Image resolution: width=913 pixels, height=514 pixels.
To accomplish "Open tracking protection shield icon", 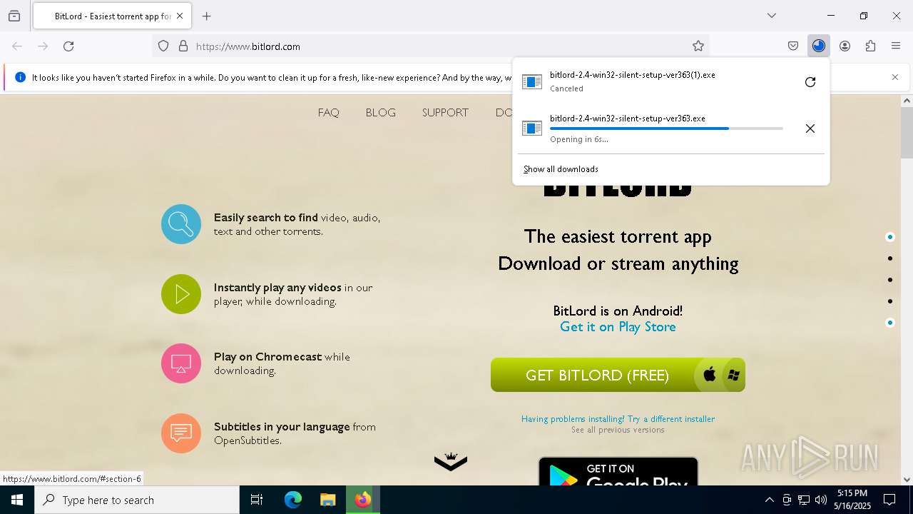I will click(x=163, y=46).
